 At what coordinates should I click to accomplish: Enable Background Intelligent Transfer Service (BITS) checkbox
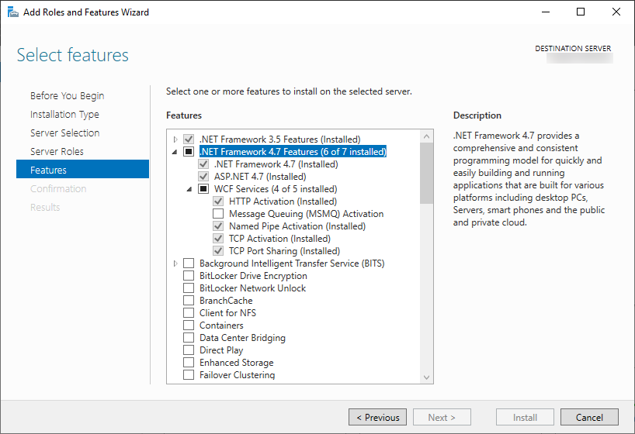pos(189,263)
